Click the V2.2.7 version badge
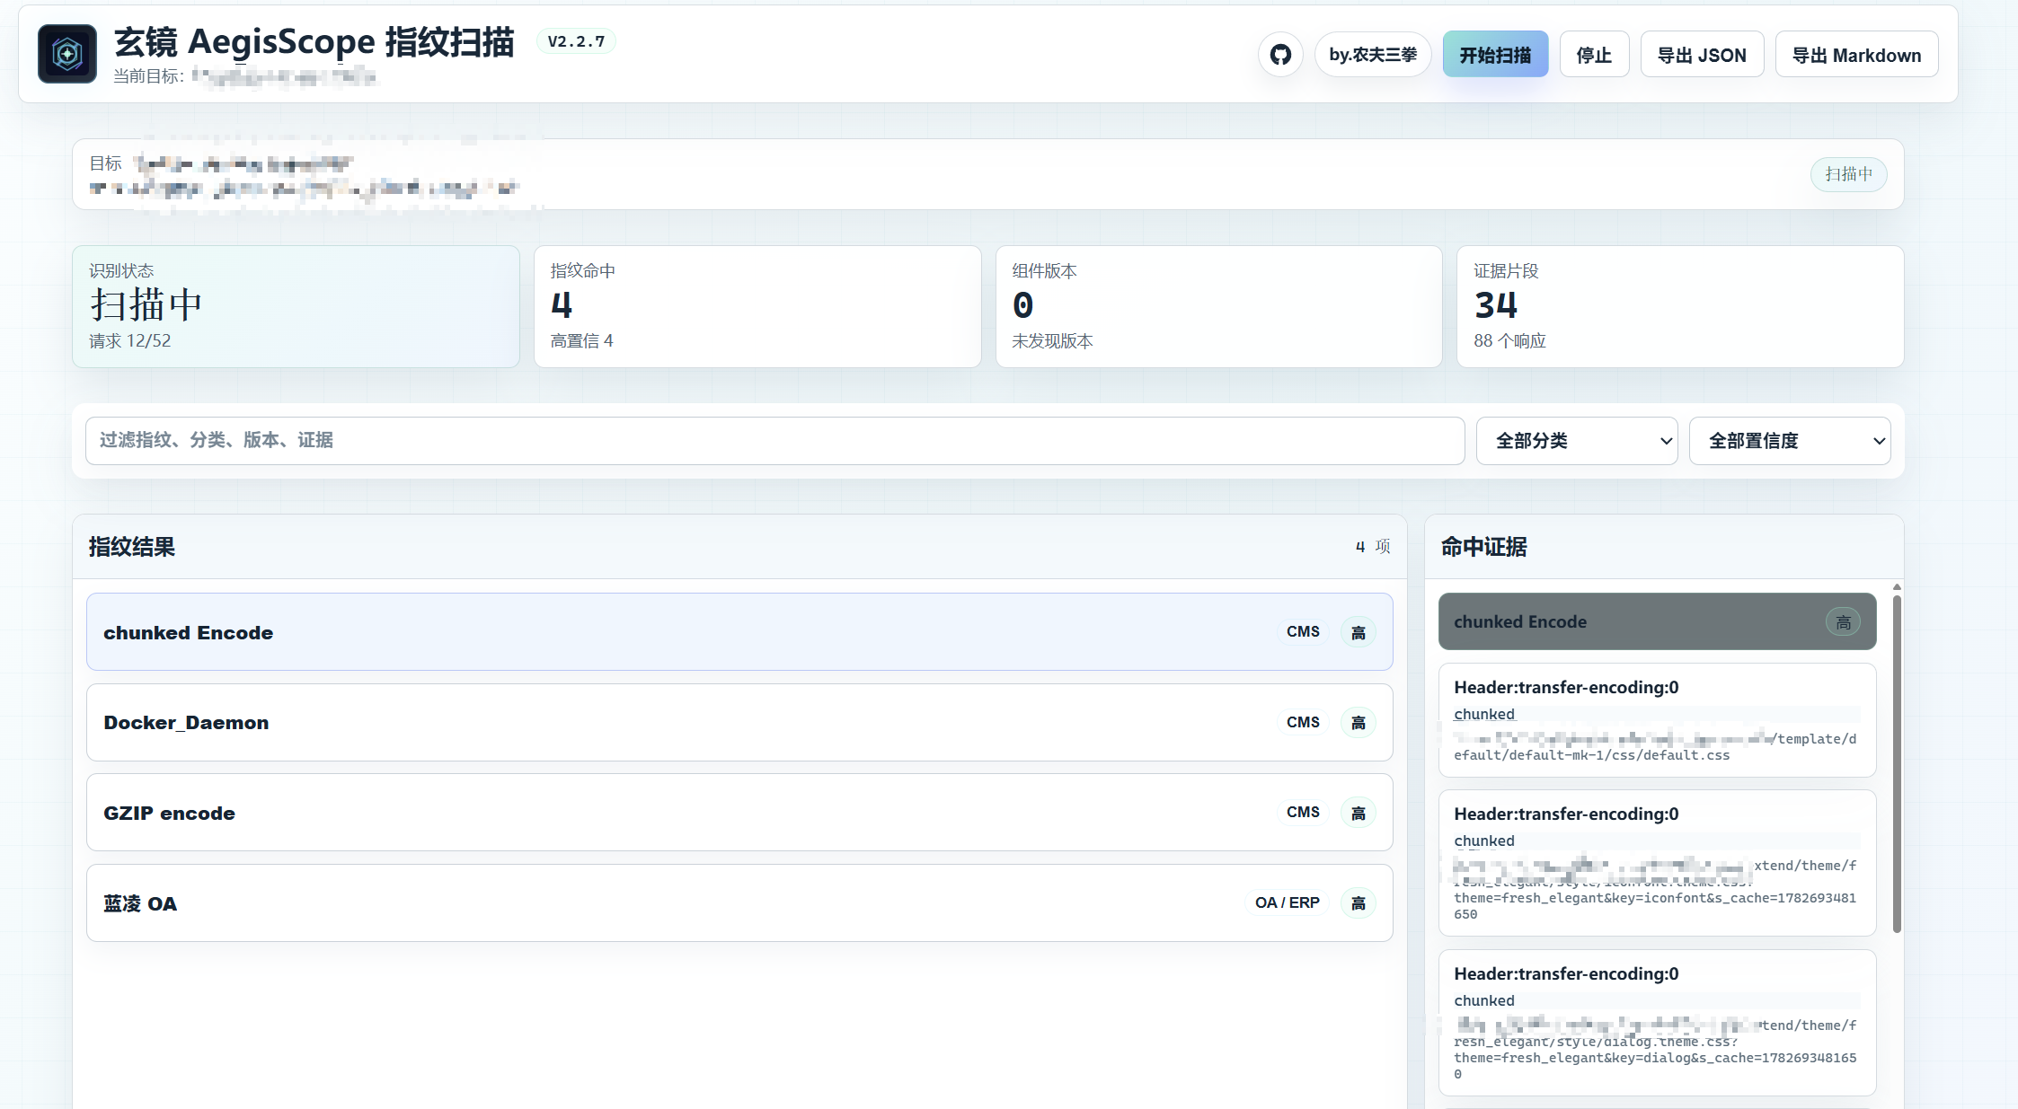 coord(576,41)
